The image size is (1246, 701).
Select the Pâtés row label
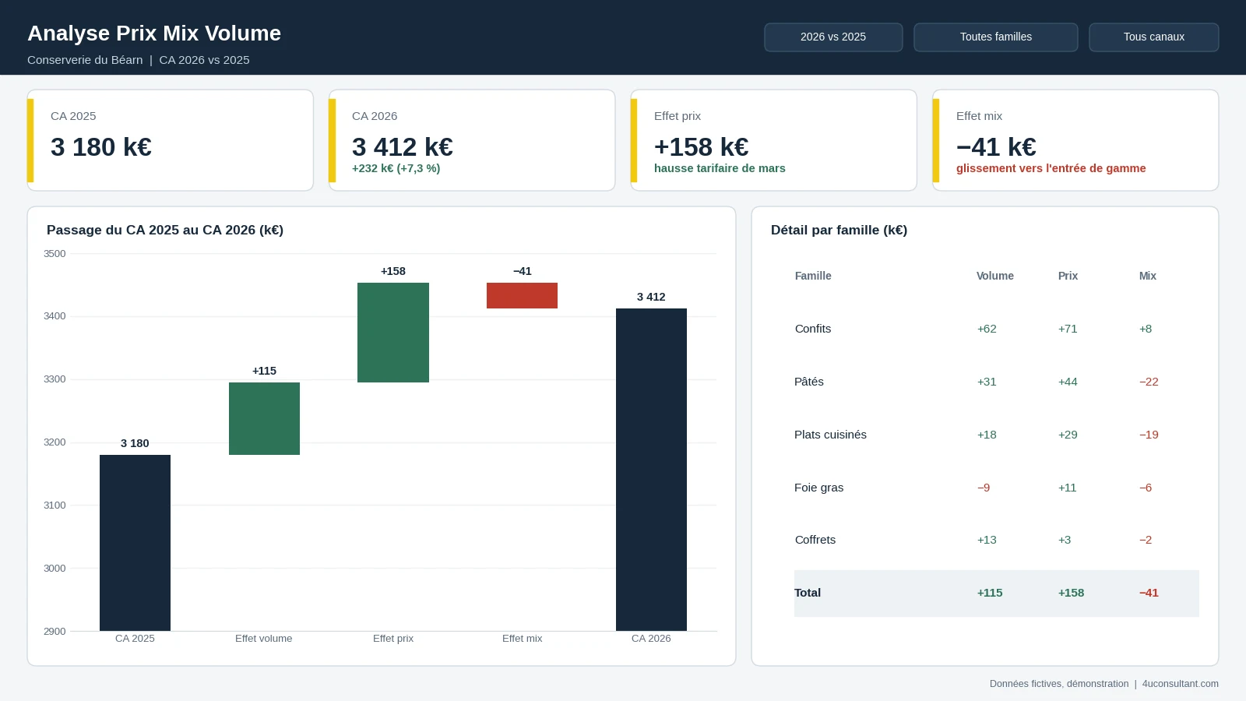pos(809,382)
